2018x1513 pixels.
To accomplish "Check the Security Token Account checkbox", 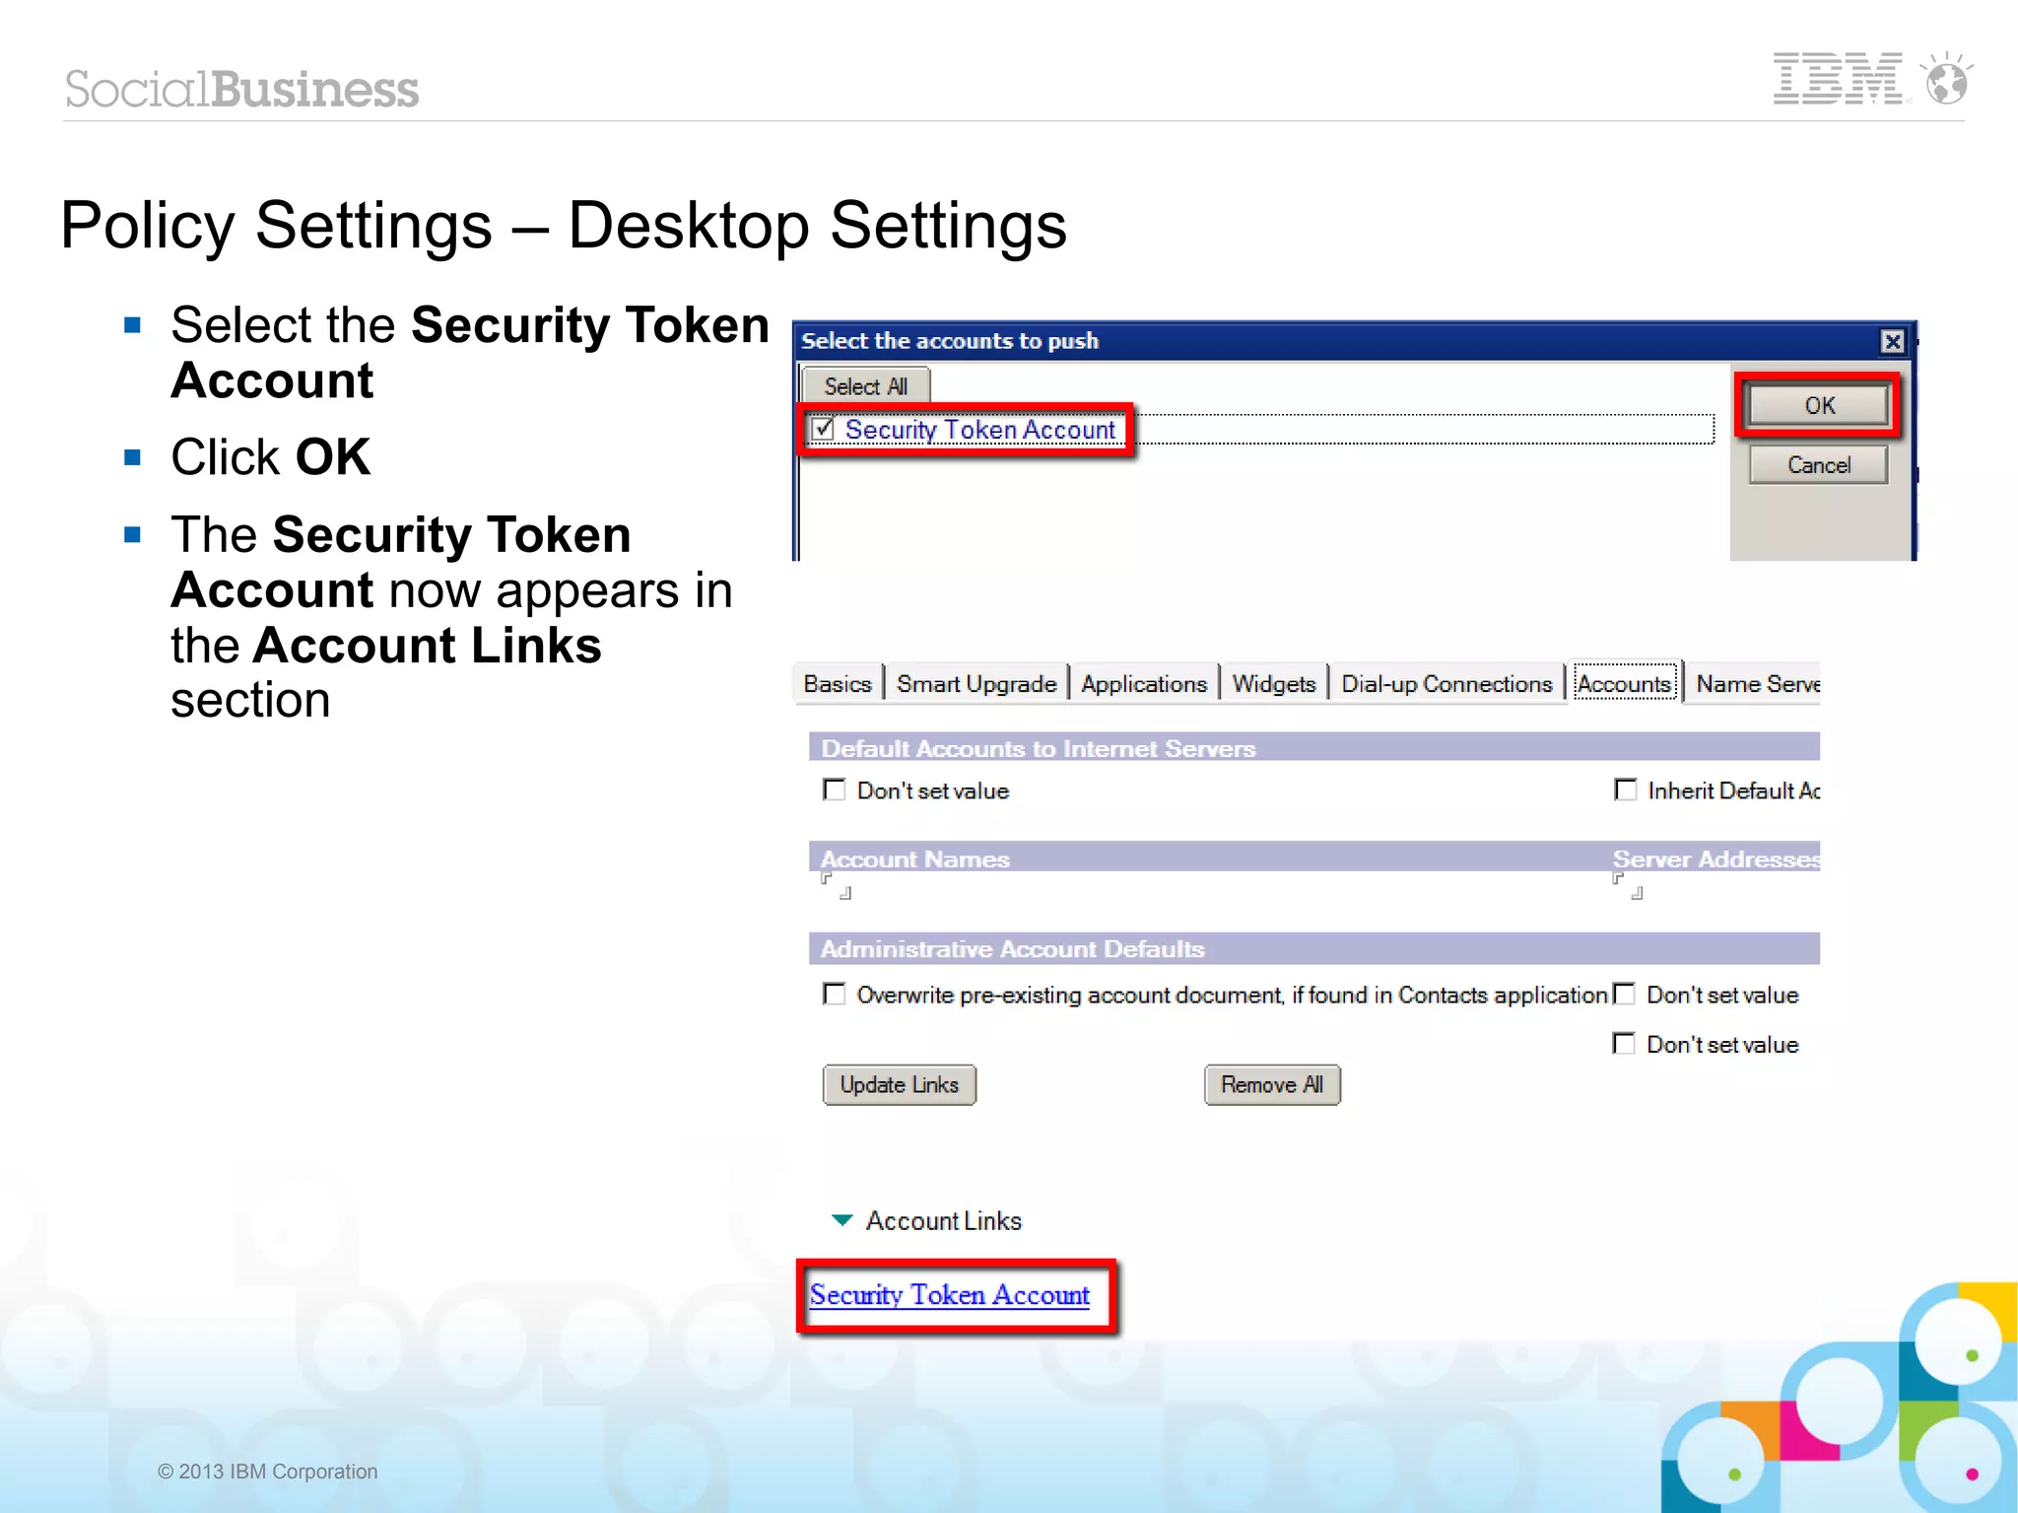I will coord(823,429).
